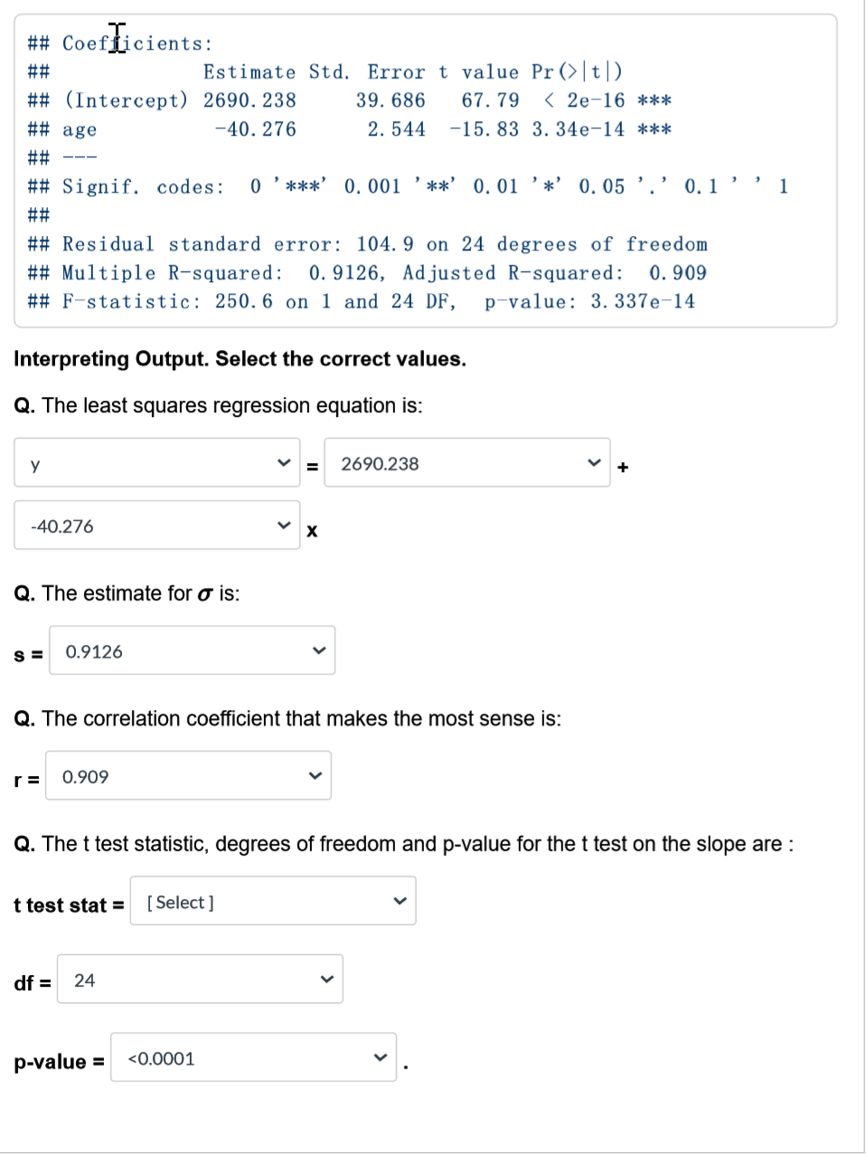Screen dimensions: 866x1155
Task: Click the chevron arrow on the y dropdown
Action: [283, 462]
